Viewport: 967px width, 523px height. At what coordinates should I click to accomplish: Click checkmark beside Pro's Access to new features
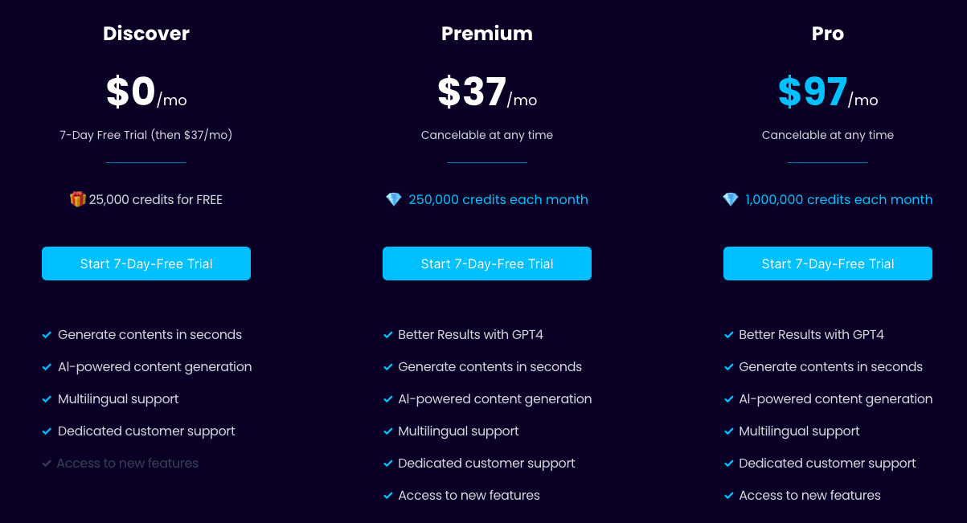728,496
